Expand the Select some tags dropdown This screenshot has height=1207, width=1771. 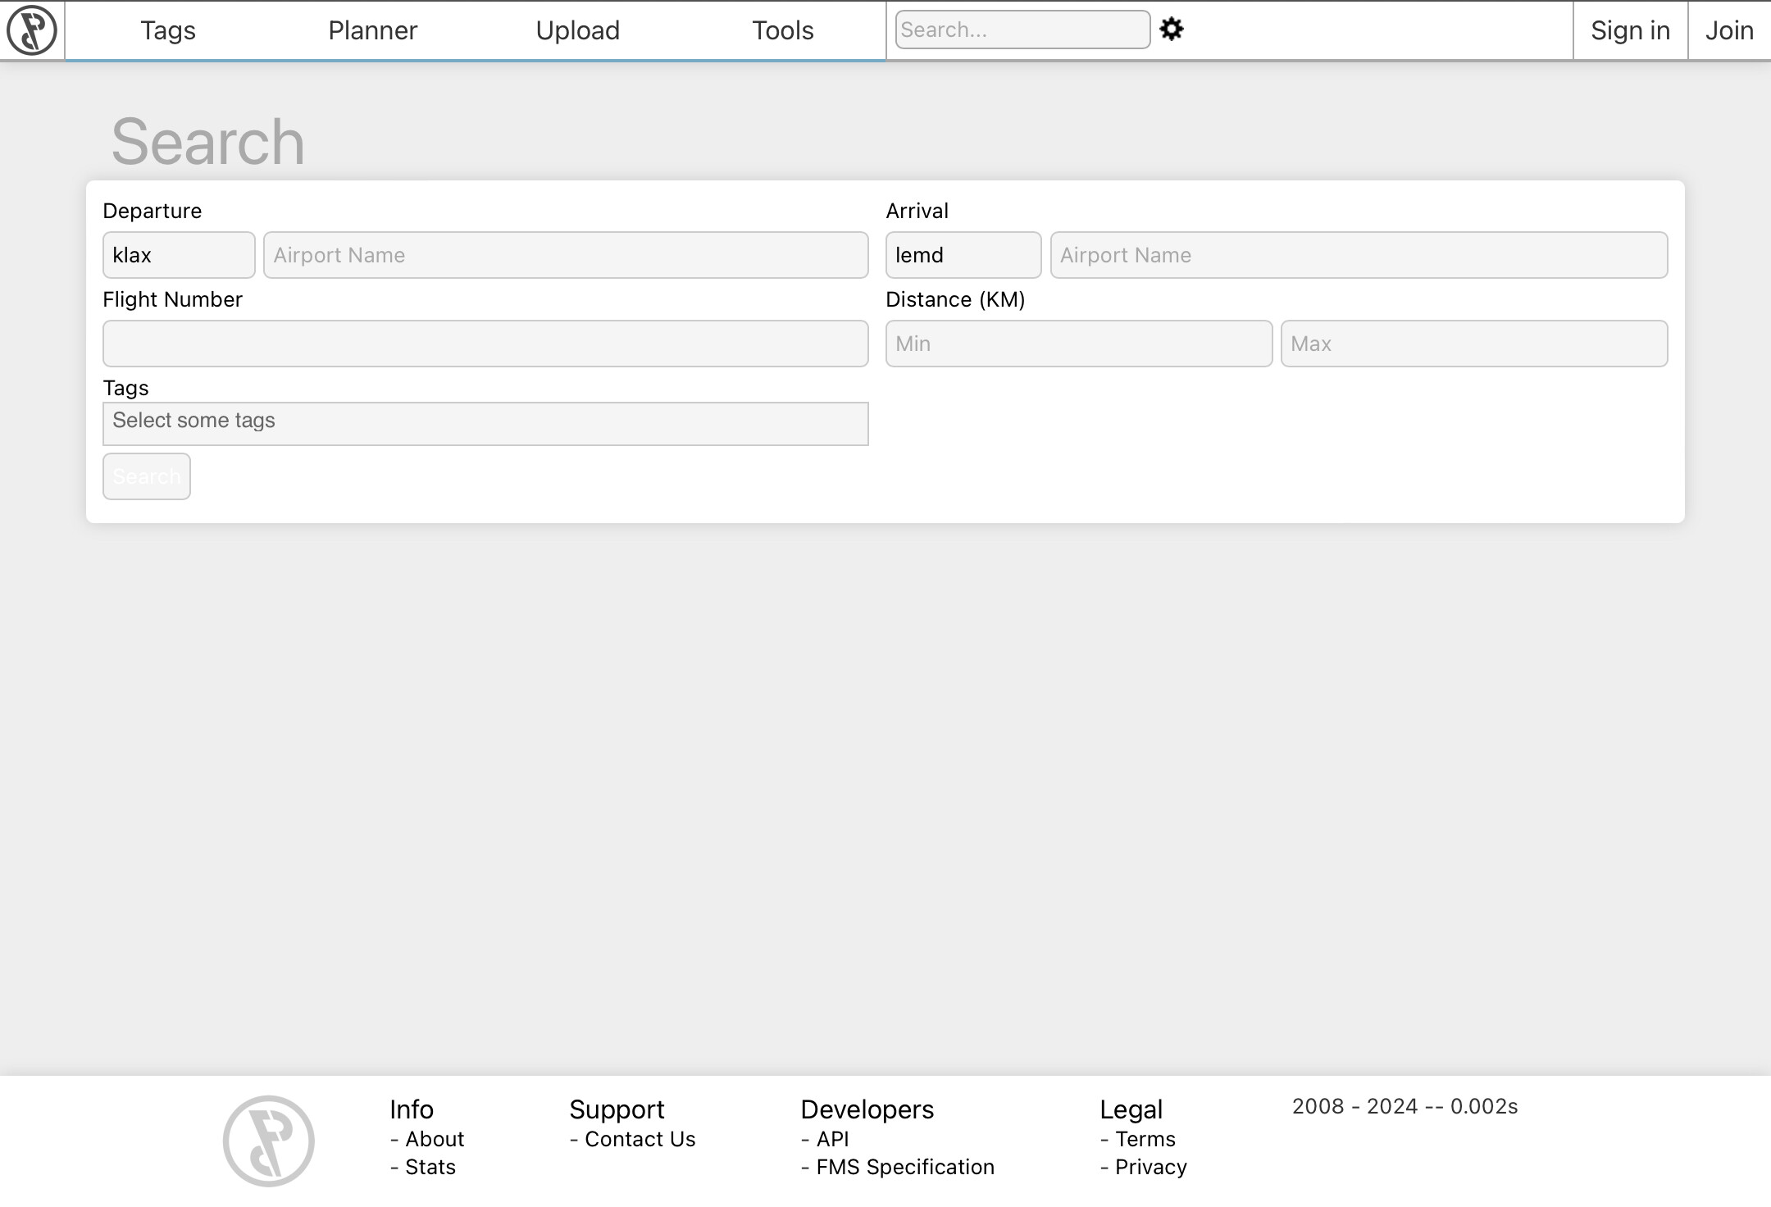coord(485,423)
